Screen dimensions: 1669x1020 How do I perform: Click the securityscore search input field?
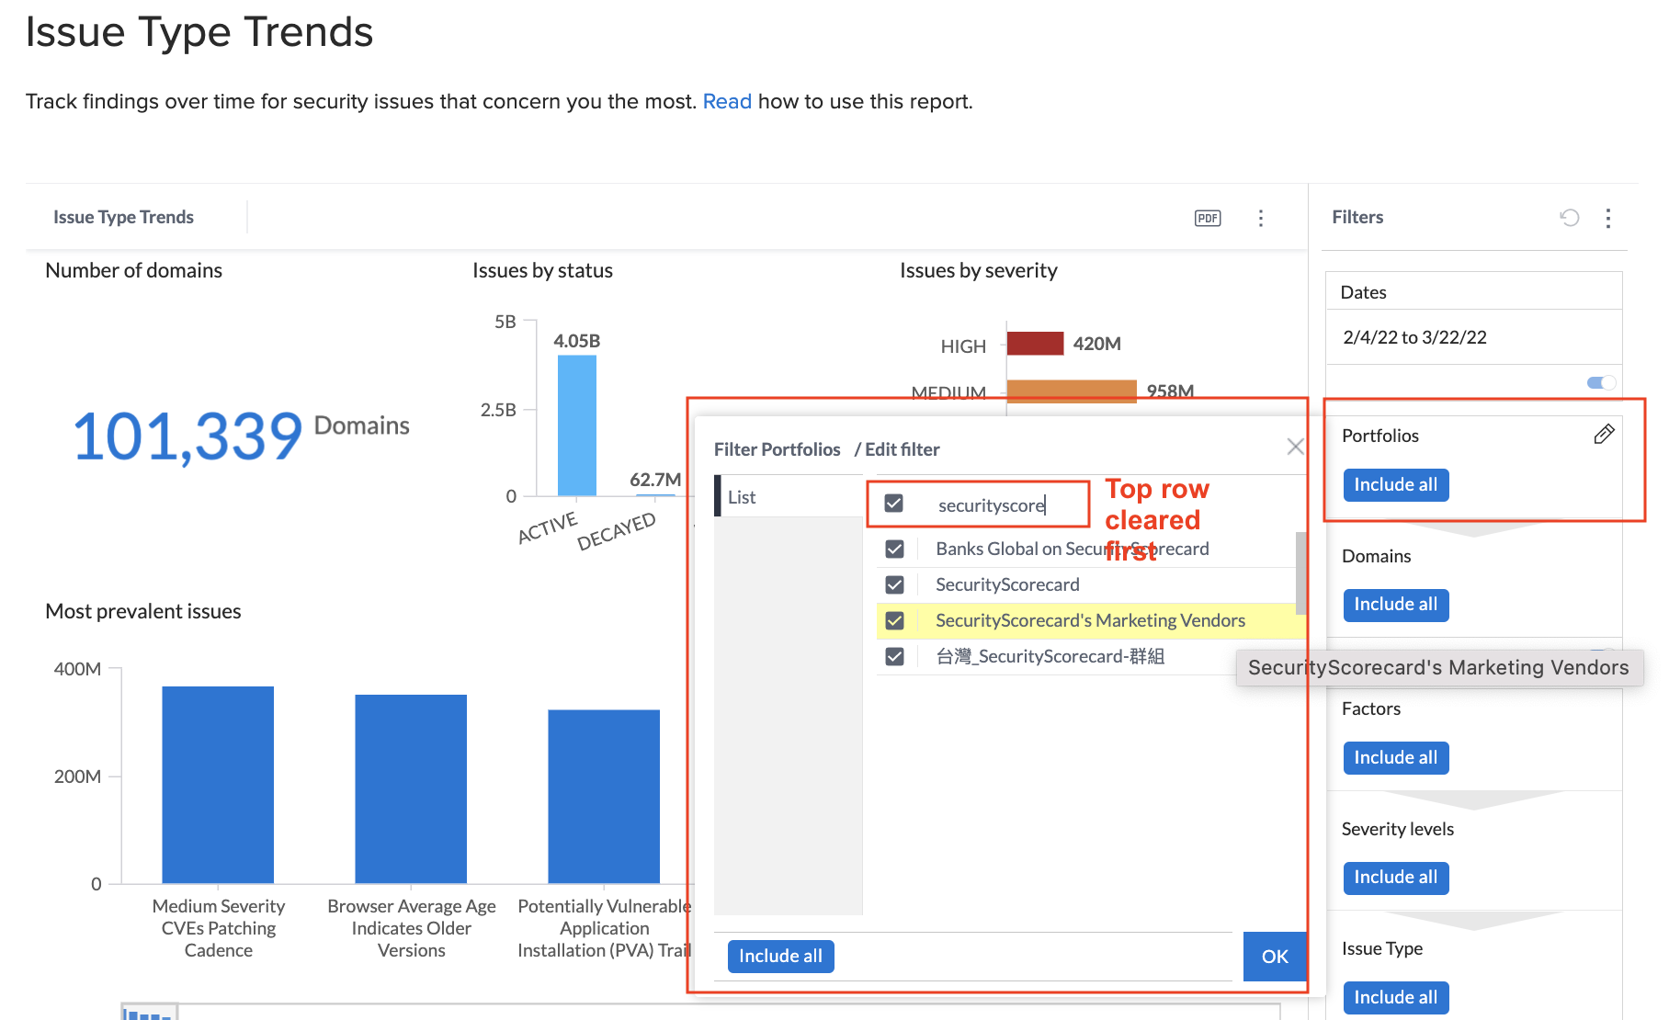991,504
